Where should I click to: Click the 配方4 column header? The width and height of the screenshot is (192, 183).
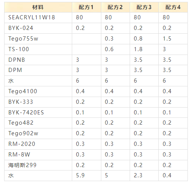(x=173, y=7)
